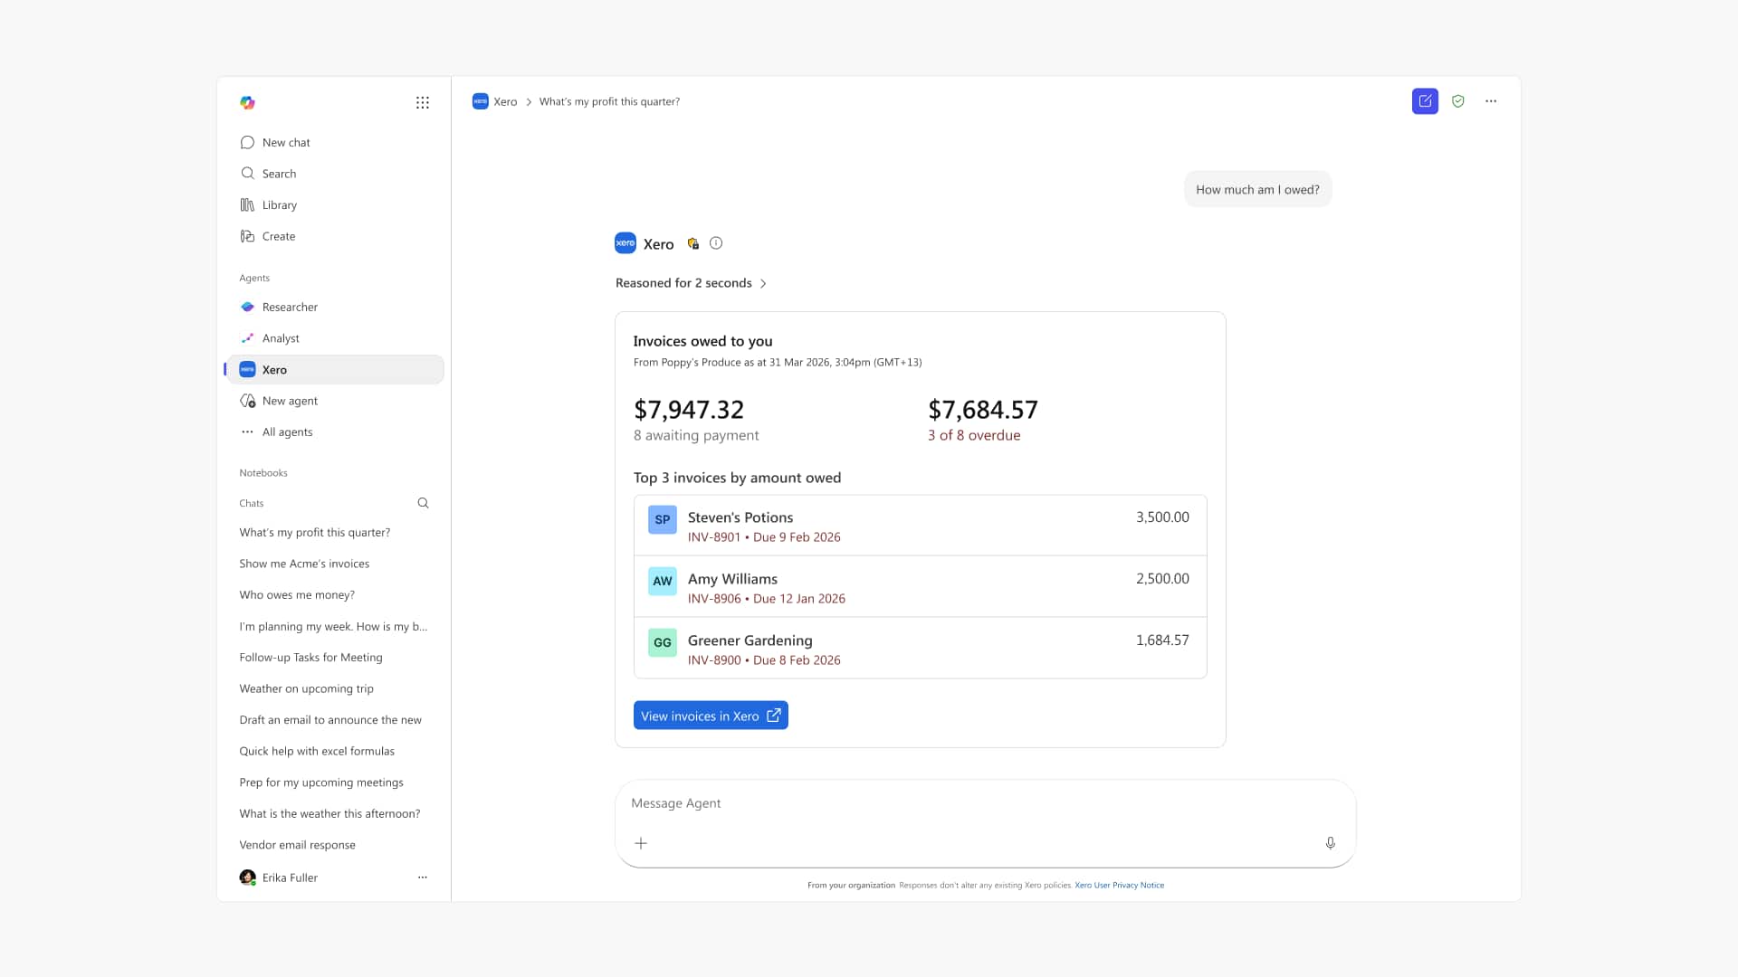The width and height of the screenshot is (1738, 977).
Task: Click breadcrumb 'What's my profit this quarter?'
Action: pyautogui.click(x=609, y=101)
